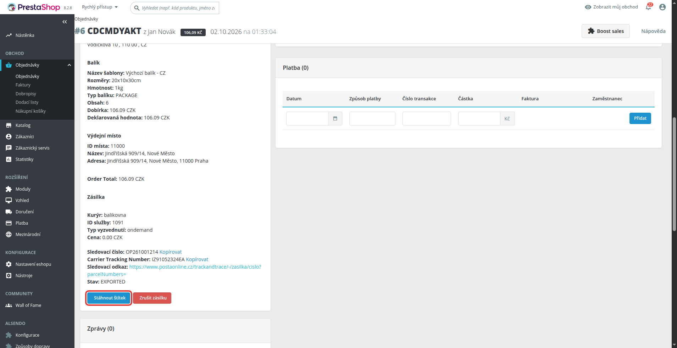
Task: Click the Nástěnka dashboard icon
Action: pos(9,35)
